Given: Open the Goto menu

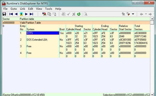Looking at the screenshot, I should [x=14, y=9].
